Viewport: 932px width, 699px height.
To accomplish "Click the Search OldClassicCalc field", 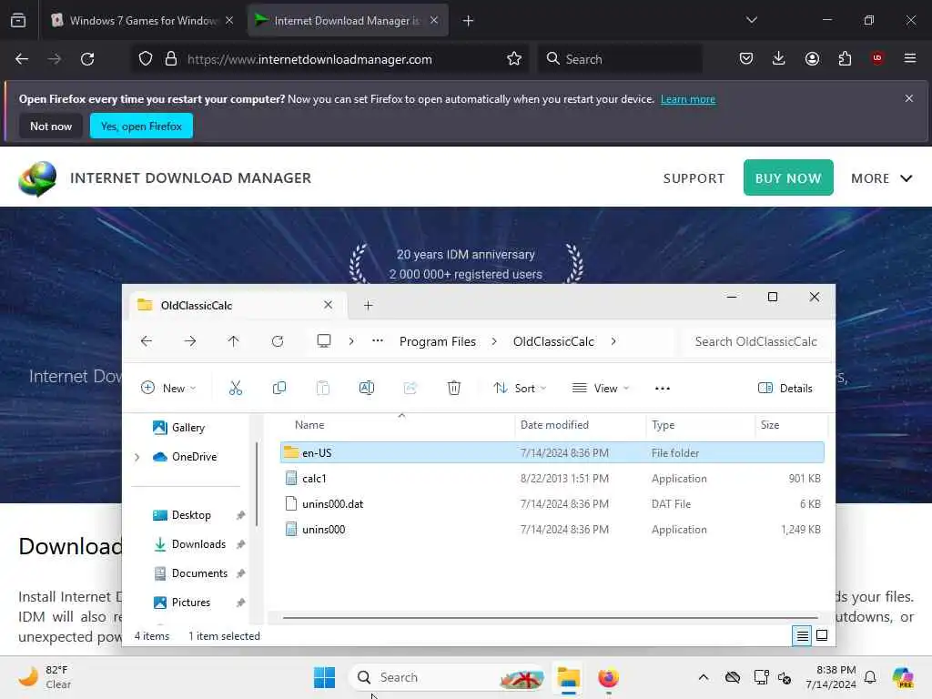I will coord(755,342).
